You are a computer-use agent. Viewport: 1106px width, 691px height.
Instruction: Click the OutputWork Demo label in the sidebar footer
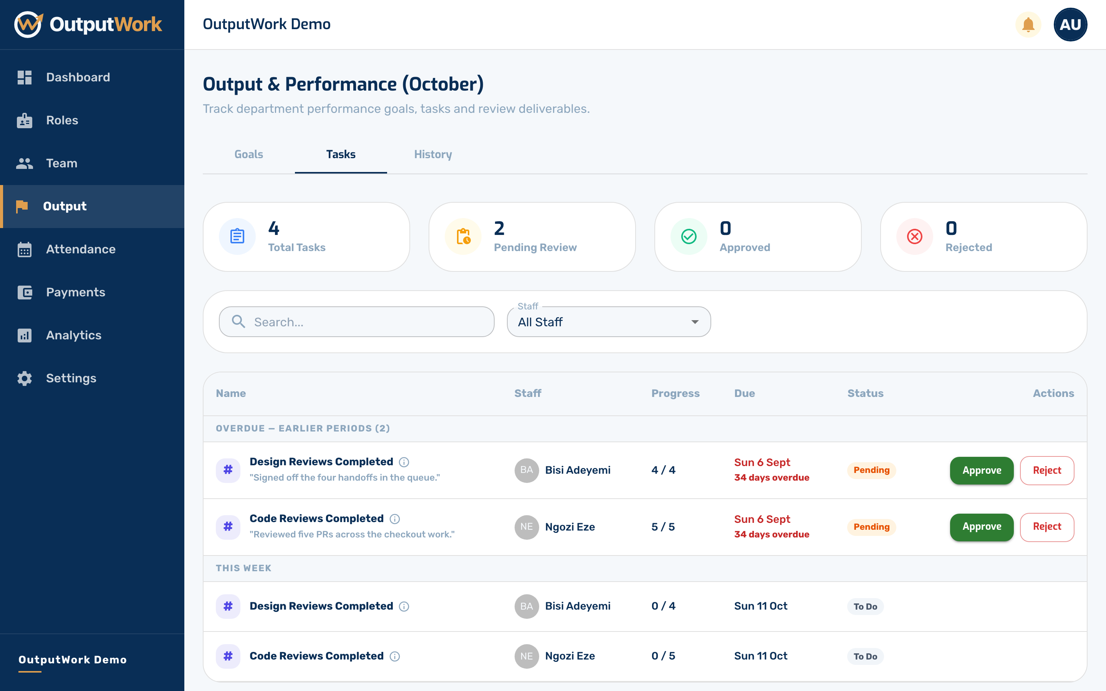[x=72, y=660]
